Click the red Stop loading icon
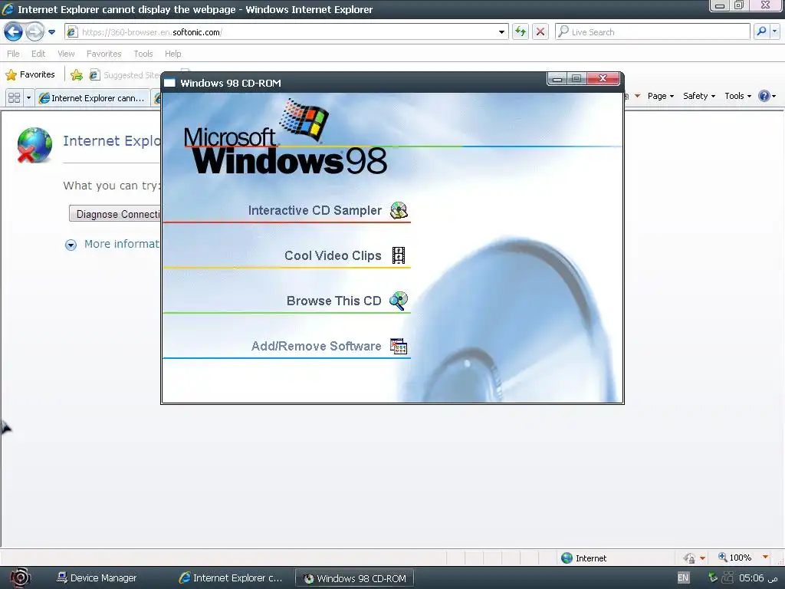Viewport: 785px width, 589px height. [x=540, y=32]
